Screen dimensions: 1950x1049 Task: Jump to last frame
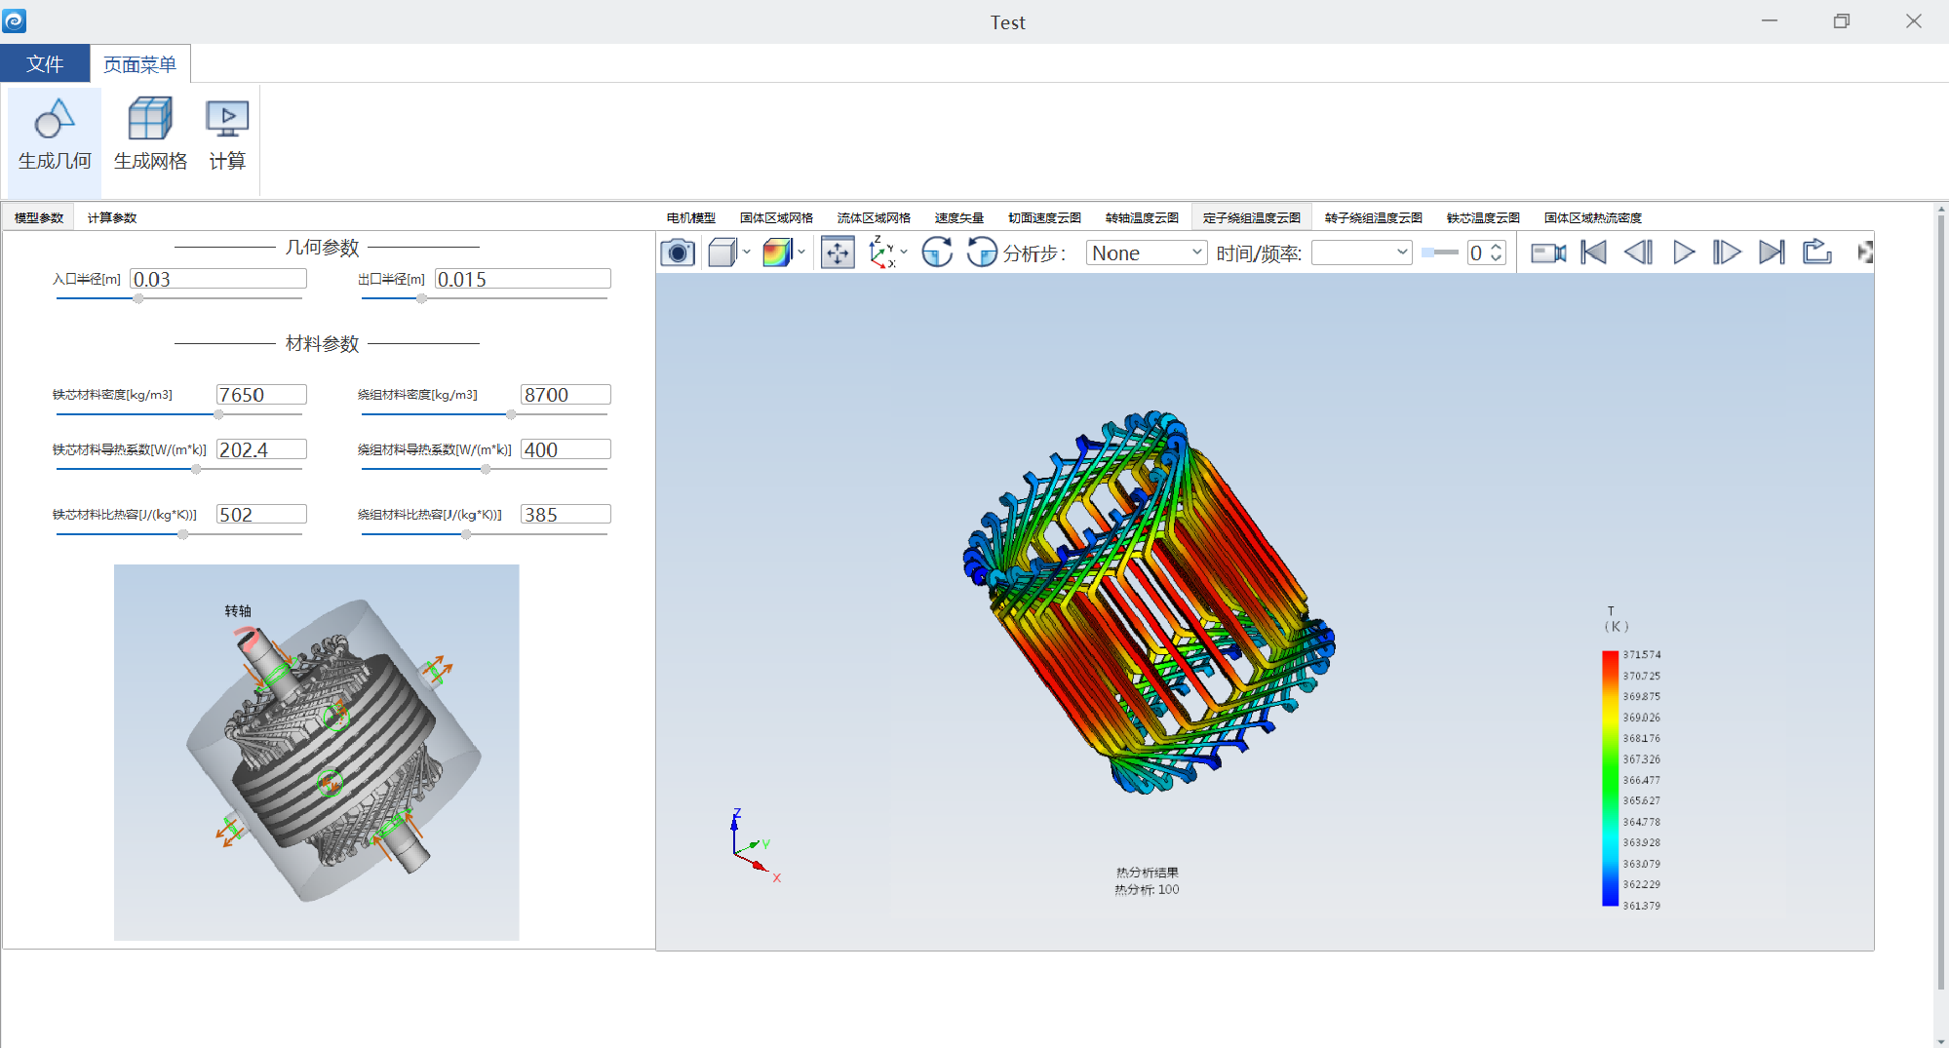click(x=1772, y=253)
